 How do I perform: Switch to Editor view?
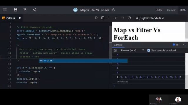pos(159,10)
